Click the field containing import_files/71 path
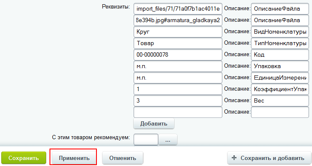Screen dimensions: 312x166 pos(178,9)
